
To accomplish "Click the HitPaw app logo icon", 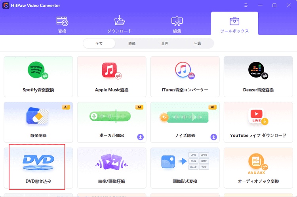I will point(6,5).
